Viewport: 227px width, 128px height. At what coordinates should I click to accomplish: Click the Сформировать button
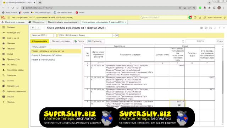pos(39,41)
